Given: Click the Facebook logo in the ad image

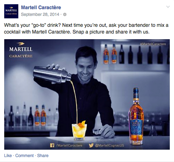Looking at the screenshot, I should pyautogui.click(x=52, y=145).
